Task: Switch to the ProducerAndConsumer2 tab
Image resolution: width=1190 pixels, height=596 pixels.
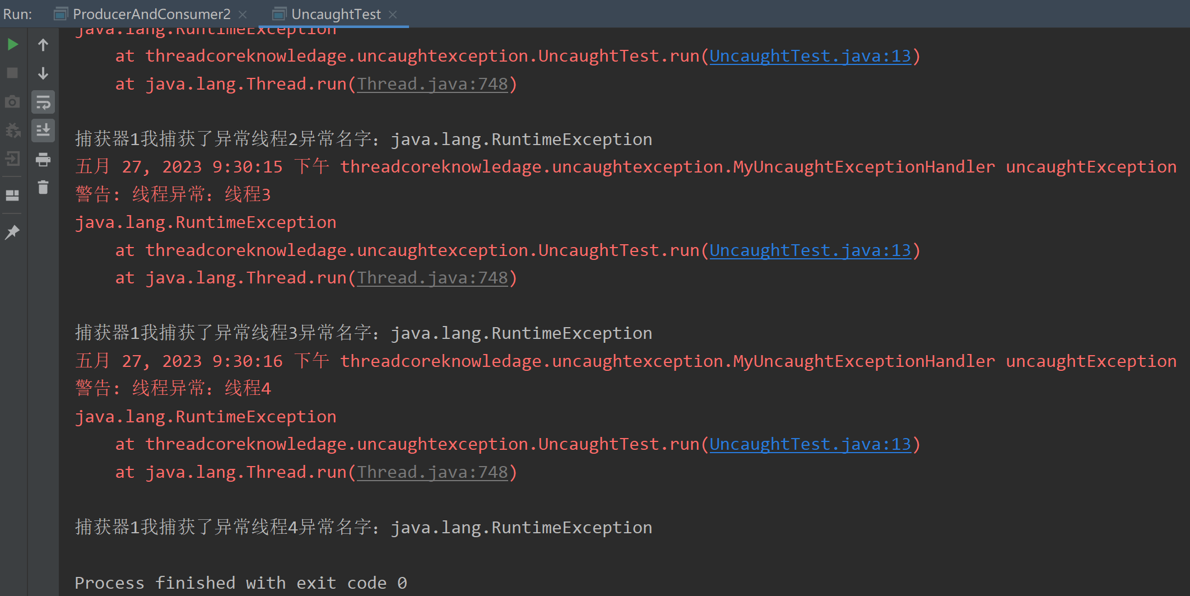Action: (x=148, y=14)
